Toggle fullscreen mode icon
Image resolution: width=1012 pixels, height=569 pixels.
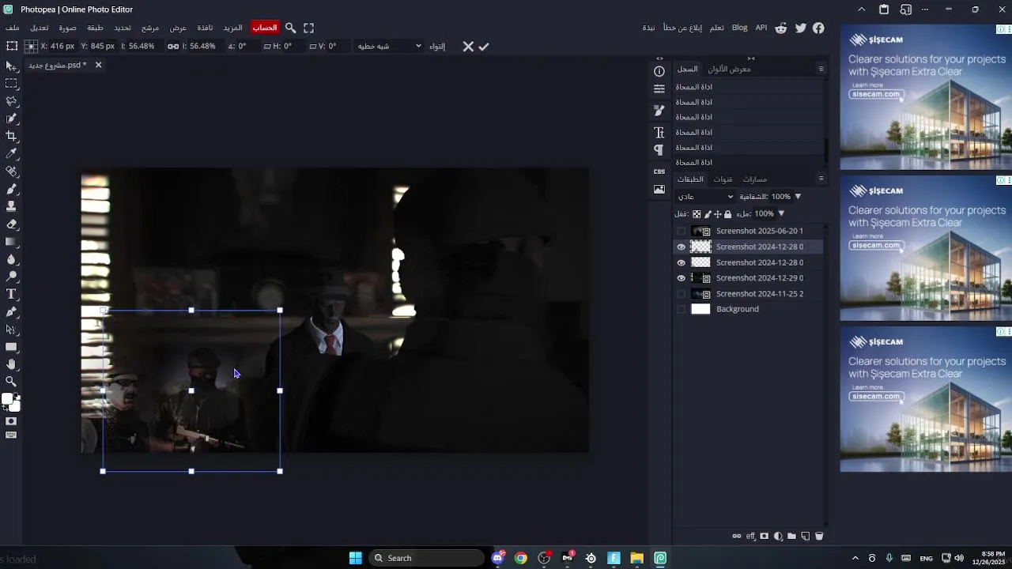[309, 28]
